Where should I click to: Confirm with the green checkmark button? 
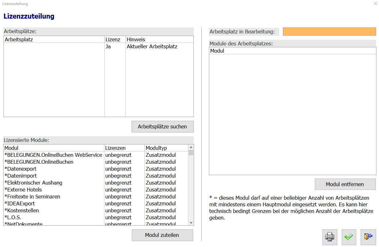(349, 237)
